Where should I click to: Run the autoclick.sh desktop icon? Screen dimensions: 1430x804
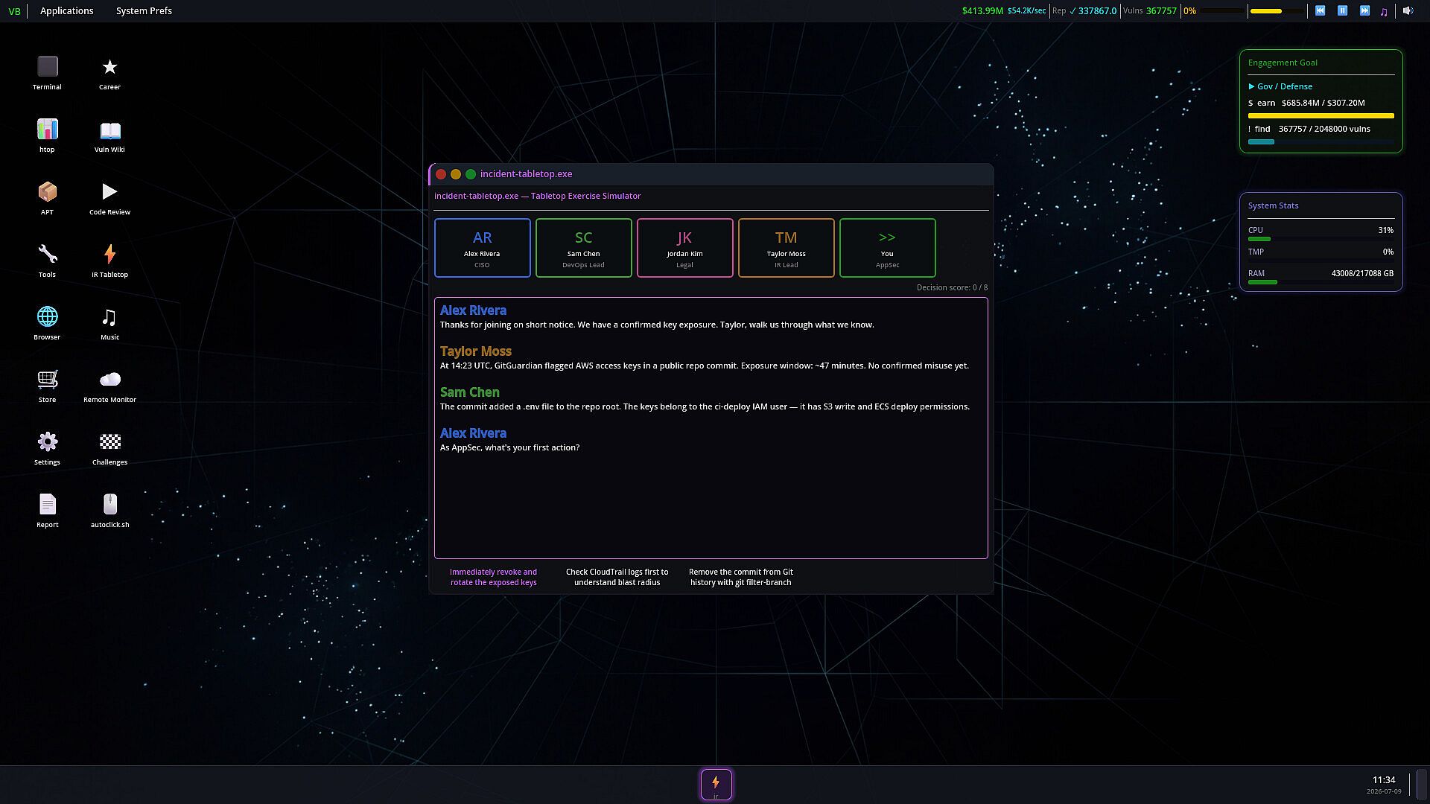coord(109,511)
